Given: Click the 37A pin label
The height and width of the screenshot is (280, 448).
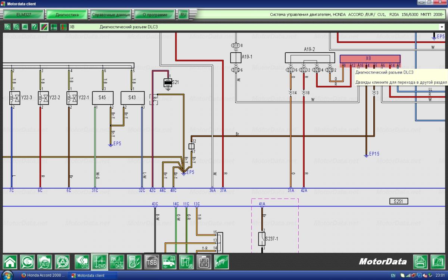Looking at the screenshot, I should (x=223, y=190).
